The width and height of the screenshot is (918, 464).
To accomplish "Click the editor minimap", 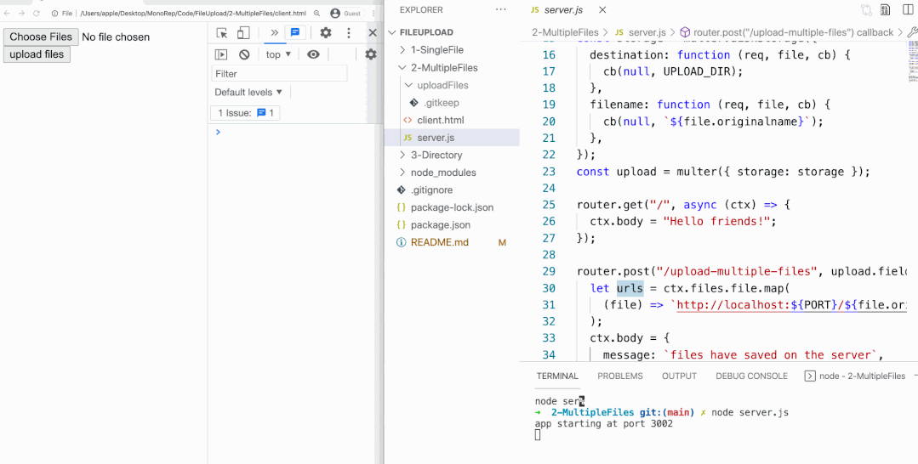I will coord(912,61).
